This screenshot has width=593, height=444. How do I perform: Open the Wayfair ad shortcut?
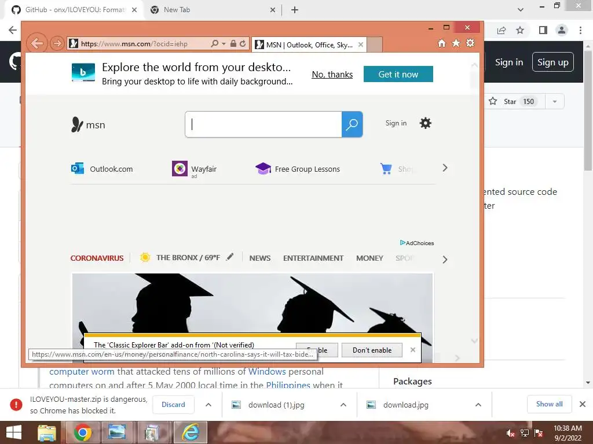pyautogui.click(x=195, y=169)
